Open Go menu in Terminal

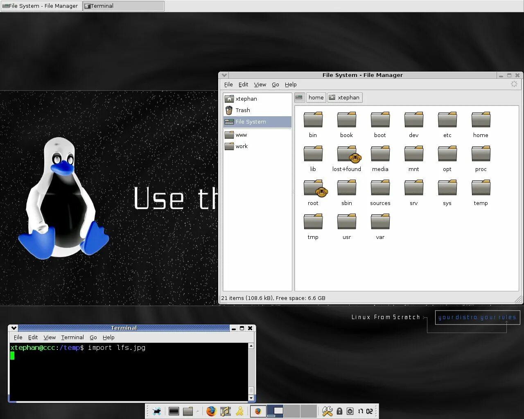pos(93,337)
